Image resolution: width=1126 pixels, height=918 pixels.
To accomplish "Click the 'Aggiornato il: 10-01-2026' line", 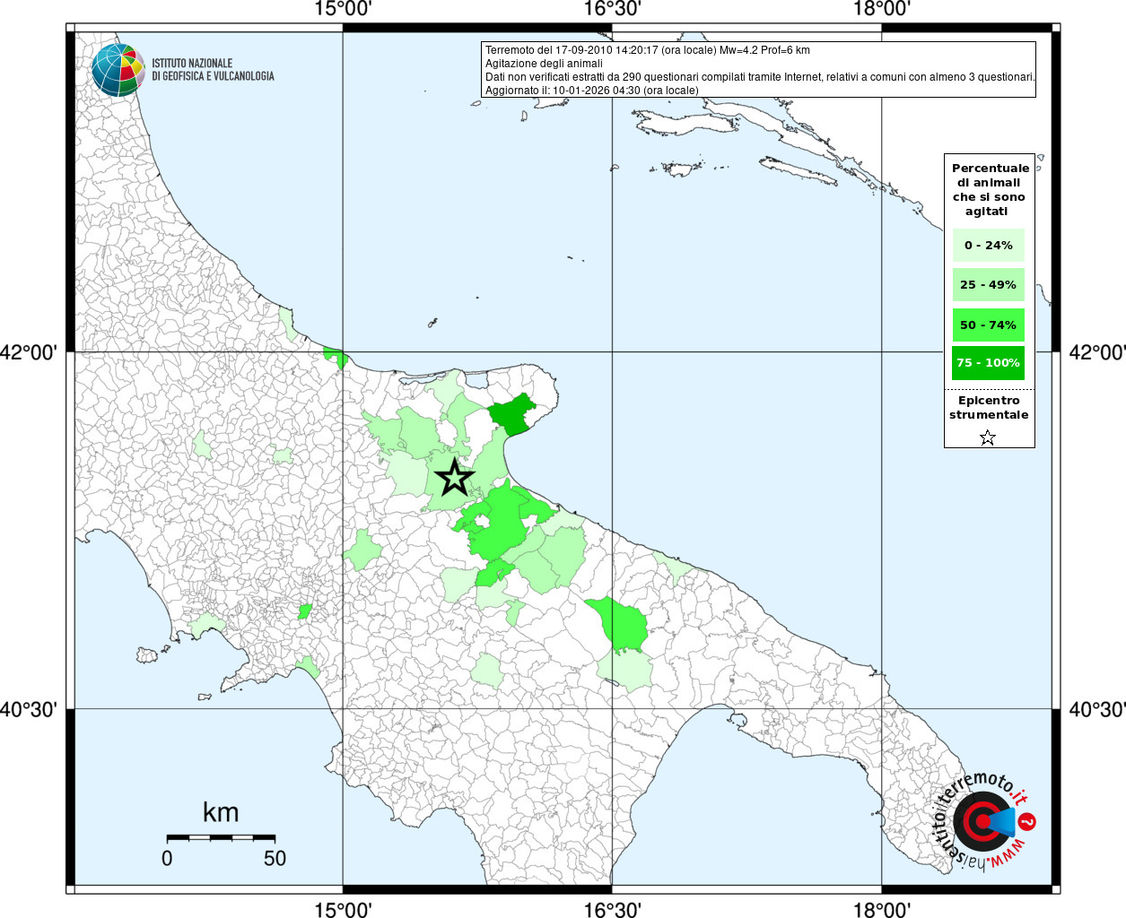I will pos(591,91).
